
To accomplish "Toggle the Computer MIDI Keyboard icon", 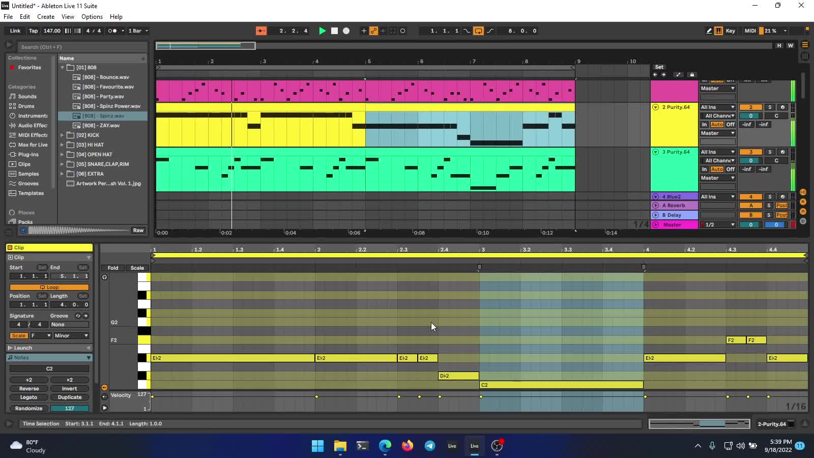I will coord(718,31).
